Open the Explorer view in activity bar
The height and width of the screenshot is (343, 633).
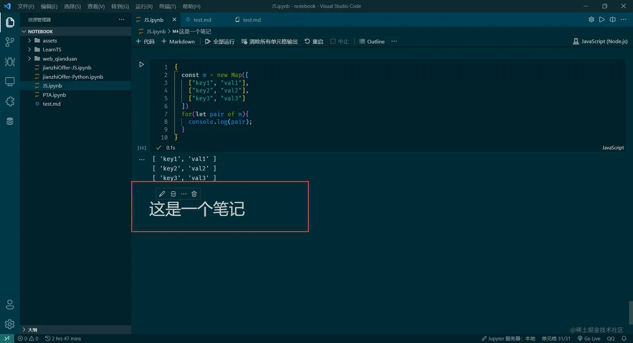tap(10, 22)
